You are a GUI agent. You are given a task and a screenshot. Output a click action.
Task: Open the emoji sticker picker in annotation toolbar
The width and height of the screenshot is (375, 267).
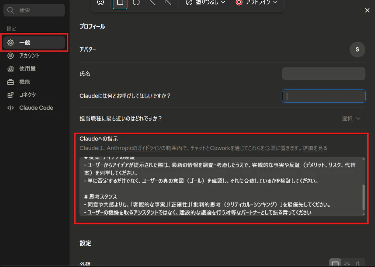click(100, 3)
